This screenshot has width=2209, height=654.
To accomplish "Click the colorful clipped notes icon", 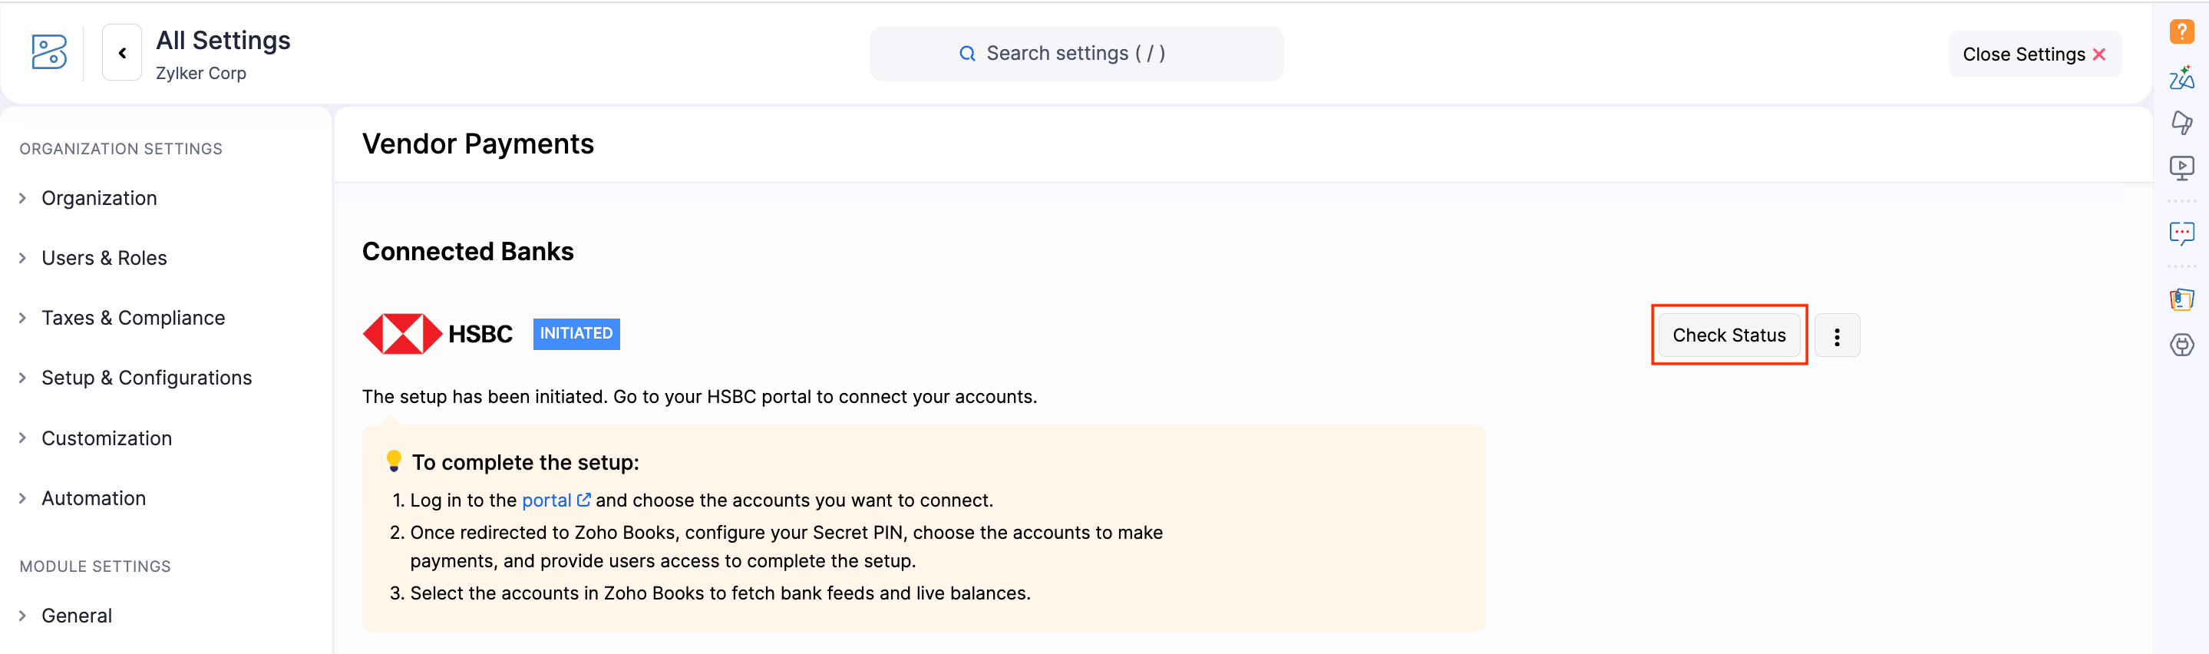I will (2181, 299).
